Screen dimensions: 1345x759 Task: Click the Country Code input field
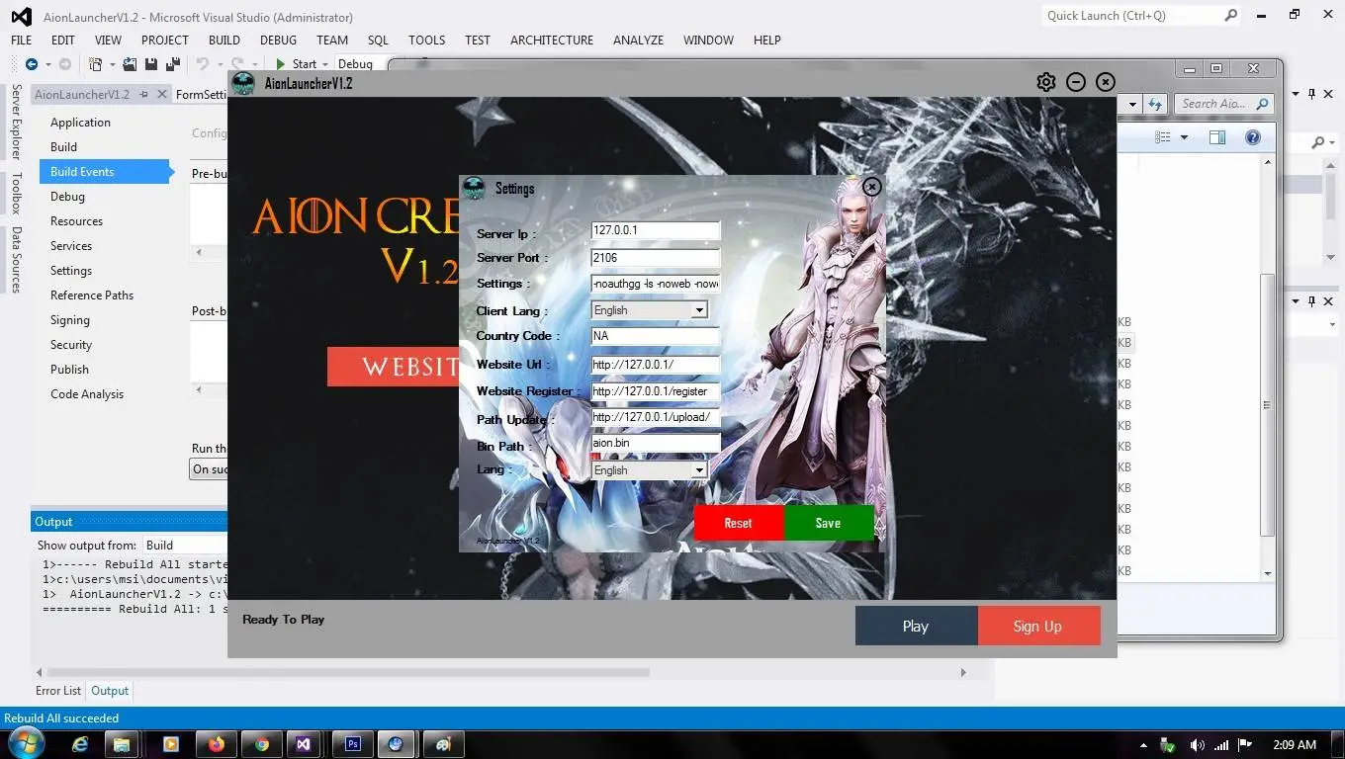pos(655,336)
